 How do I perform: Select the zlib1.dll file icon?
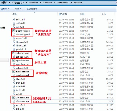click(x=14, y=109)
